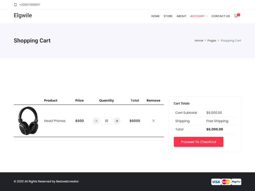Image resolution: width=255 pixels, height=191 pixels.
Task: Click the headphones product image
Action: pyautogui.click(x=28, y=121)
